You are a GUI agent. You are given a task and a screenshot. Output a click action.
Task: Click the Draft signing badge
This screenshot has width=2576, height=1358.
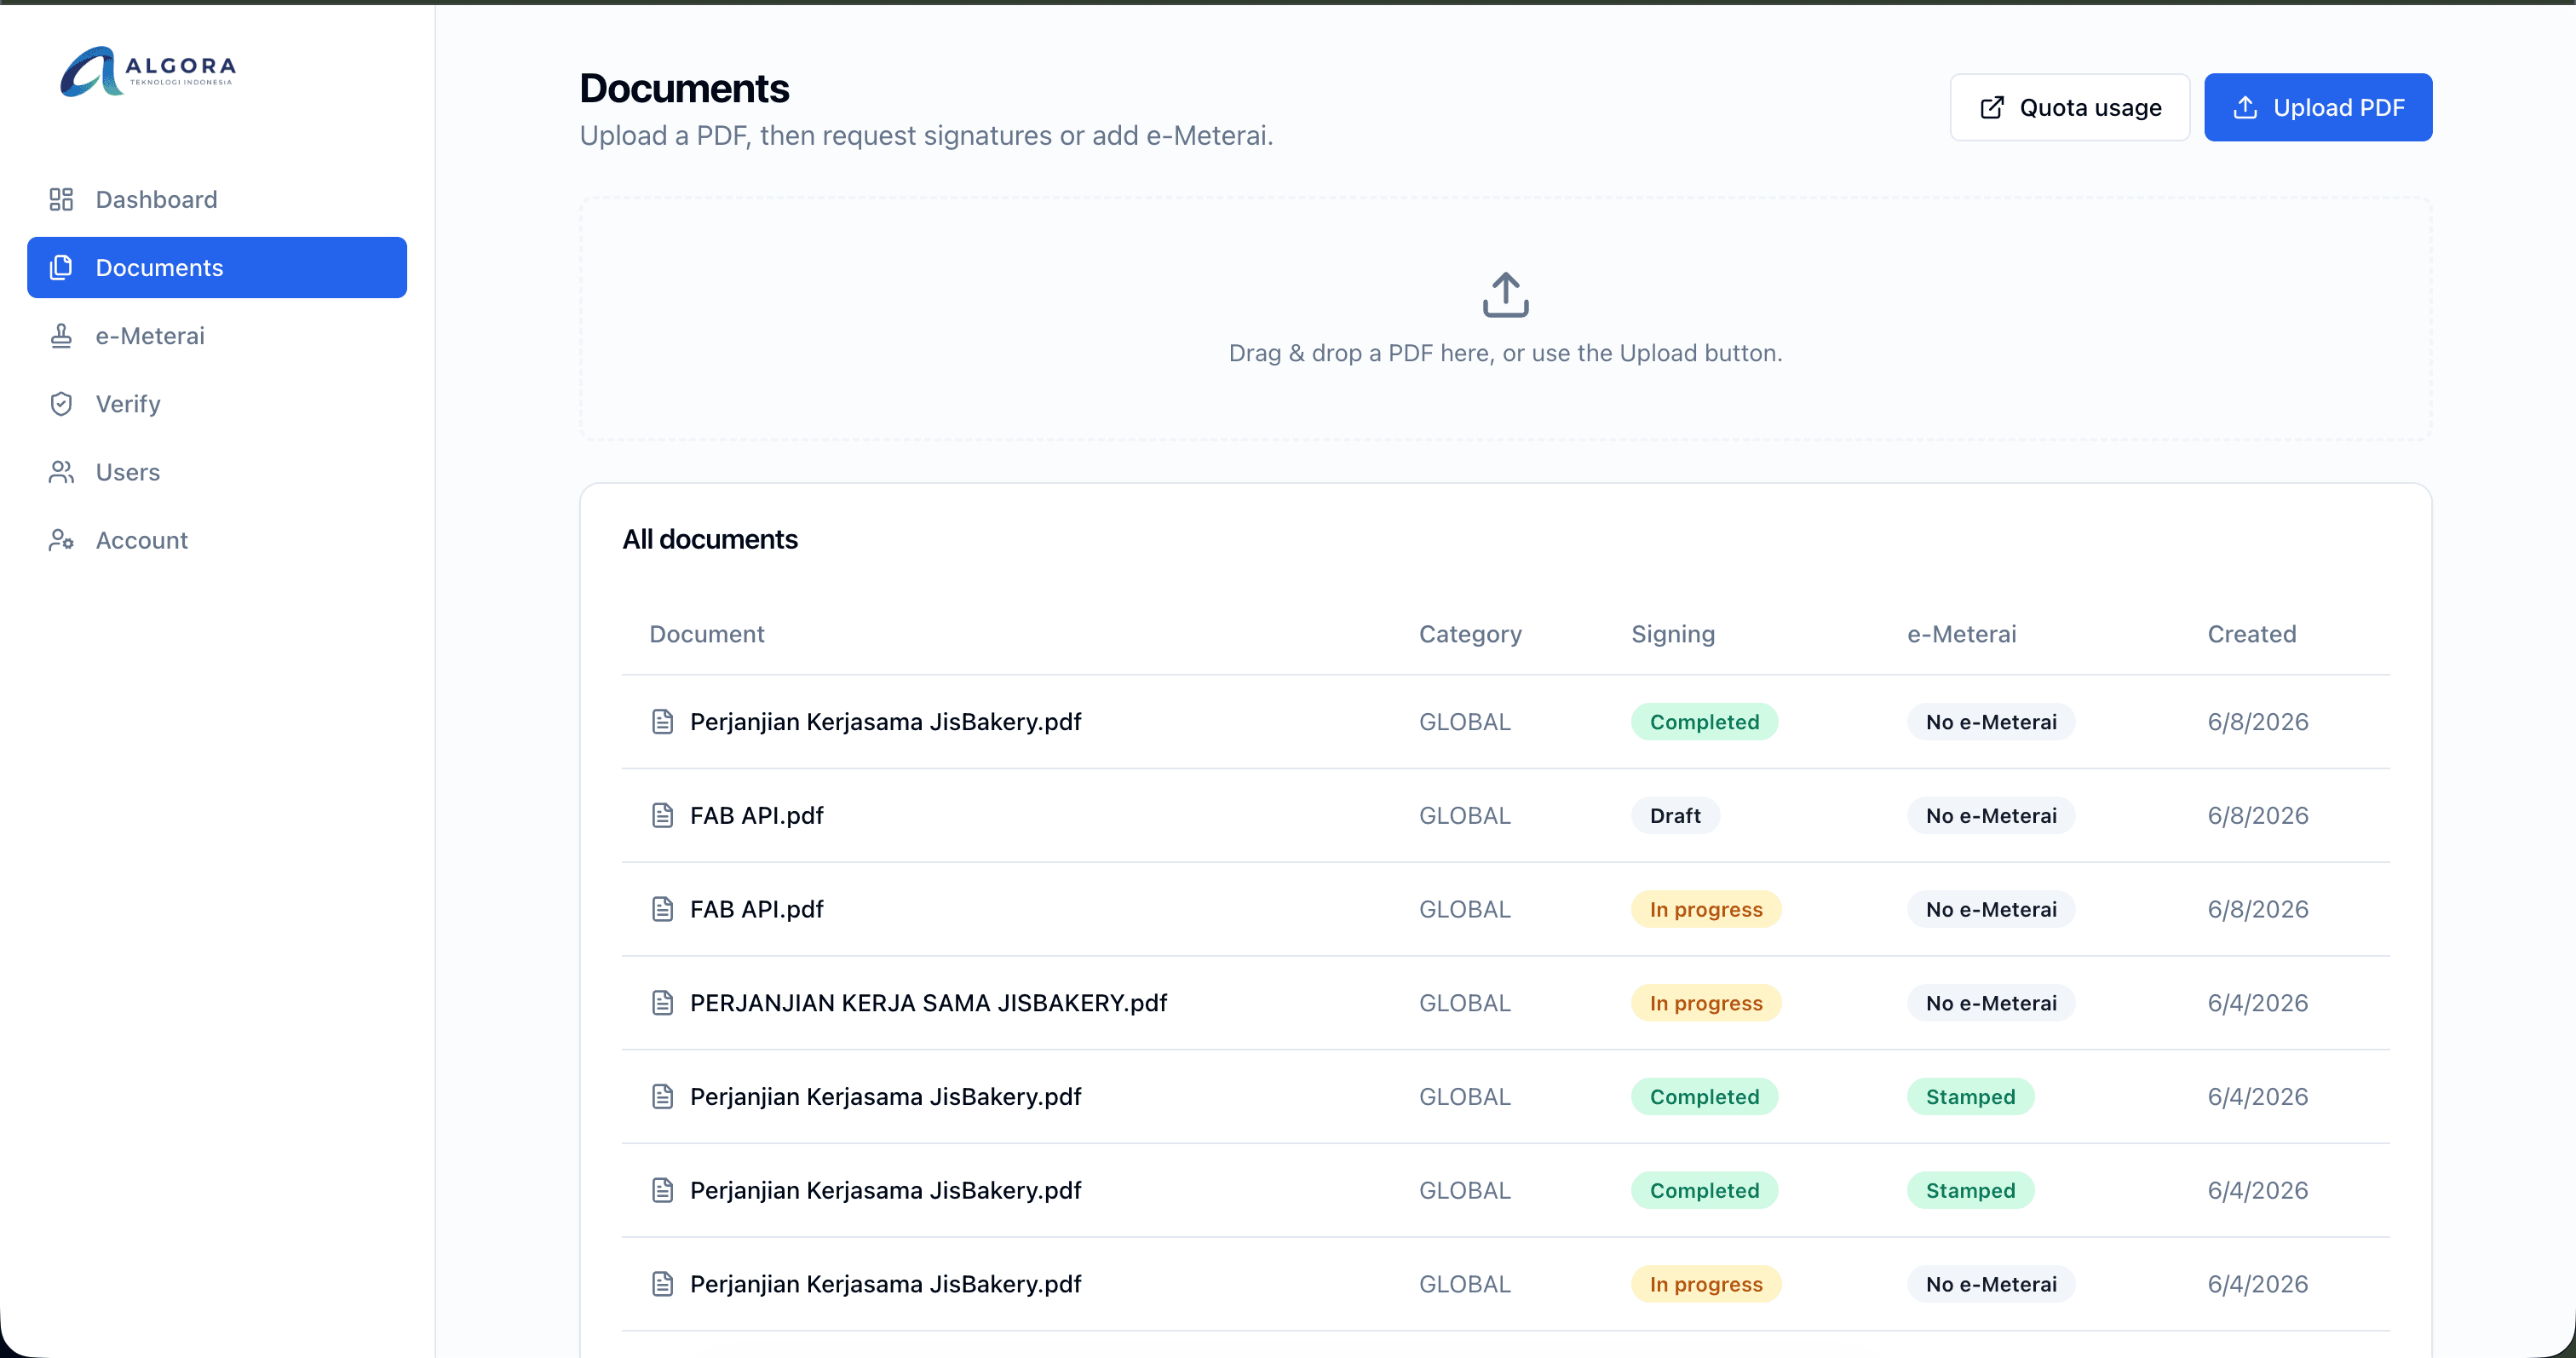point(1675,815)
